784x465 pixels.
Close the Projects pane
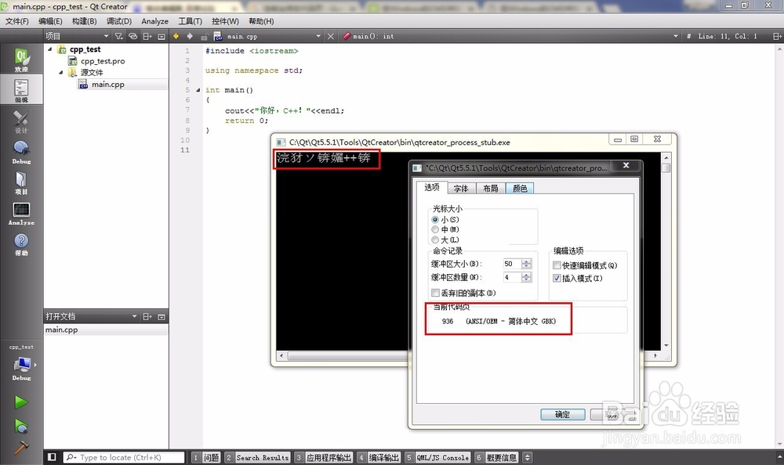click(x=161, y=36)
